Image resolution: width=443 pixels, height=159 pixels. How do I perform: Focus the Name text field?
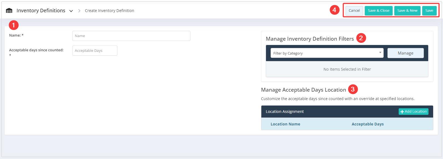click(x=131, y=36)
